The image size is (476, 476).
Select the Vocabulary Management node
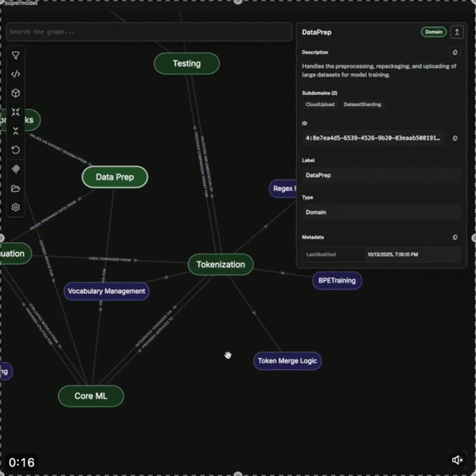click(x=106, y=291)
